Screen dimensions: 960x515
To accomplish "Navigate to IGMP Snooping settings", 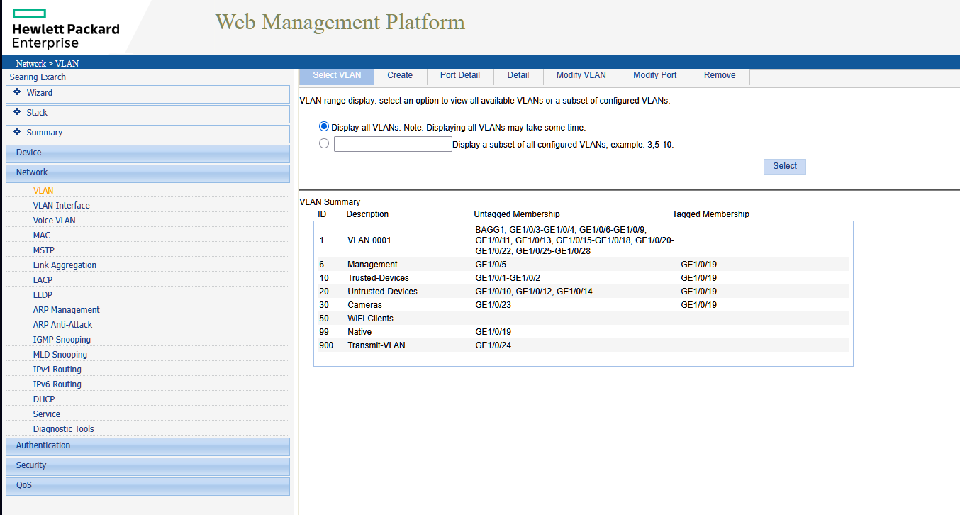I will (62, 339).
